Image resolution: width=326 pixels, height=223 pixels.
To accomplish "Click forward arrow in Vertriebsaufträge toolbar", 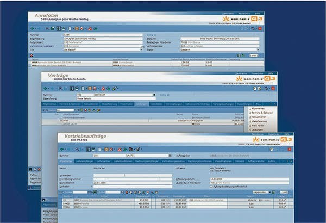I will tap(69, 149).
